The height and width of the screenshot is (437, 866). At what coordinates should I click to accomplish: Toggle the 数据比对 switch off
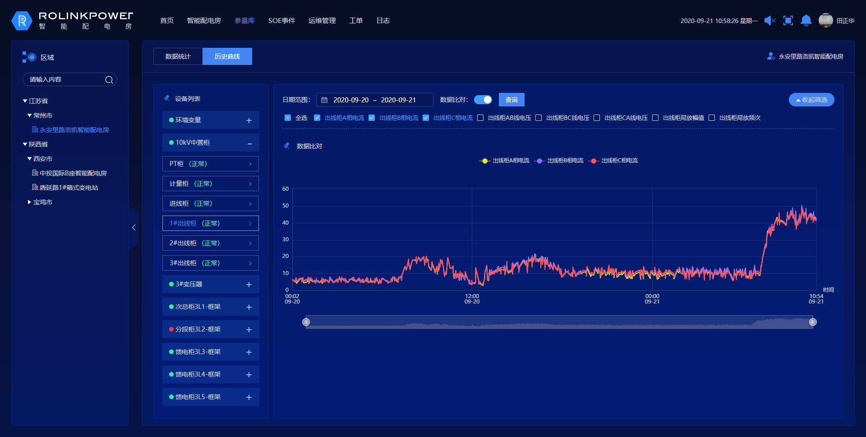pos(483,100)
